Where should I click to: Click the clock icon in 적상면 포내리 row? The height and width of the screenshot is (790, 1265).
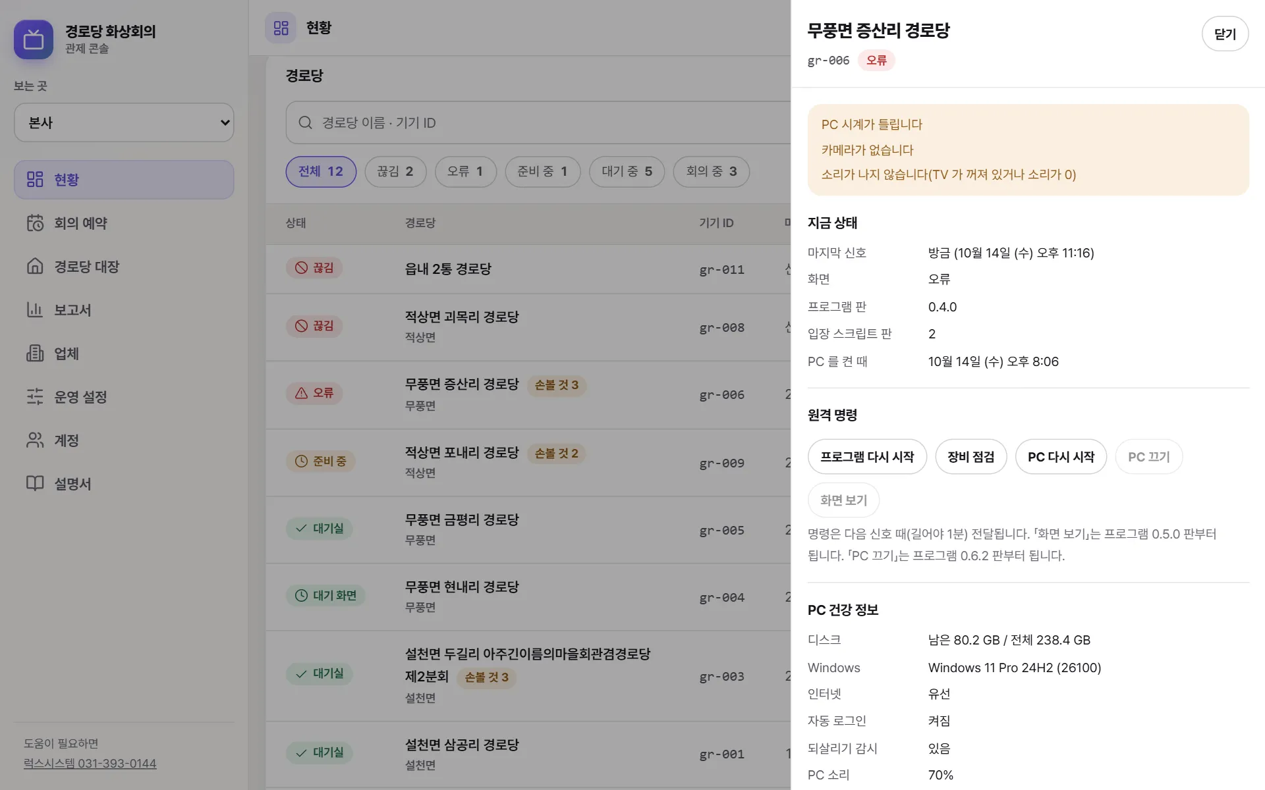click(301, 461)
